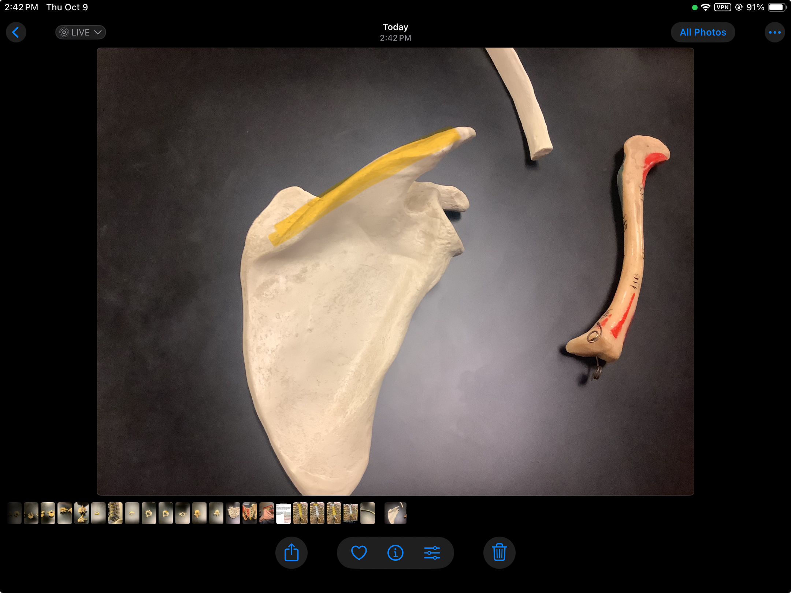The image size is (791, 593).
Task: Open the sacrum bone thumbnail
Action: (x=233, y=513)
